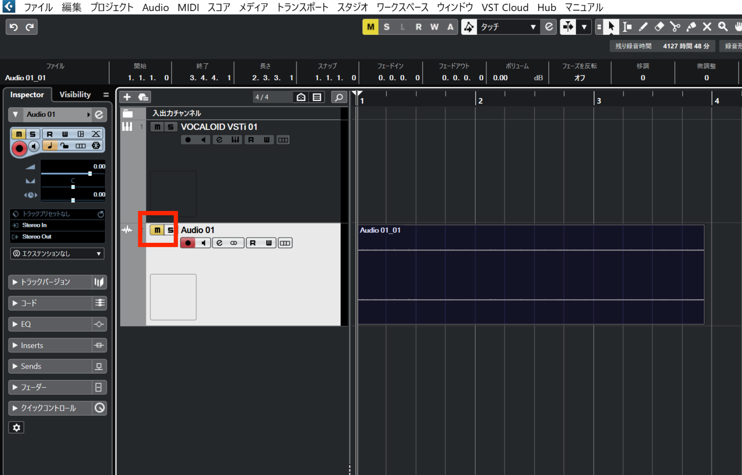Open the エクステンションなし dropdown

57,253
